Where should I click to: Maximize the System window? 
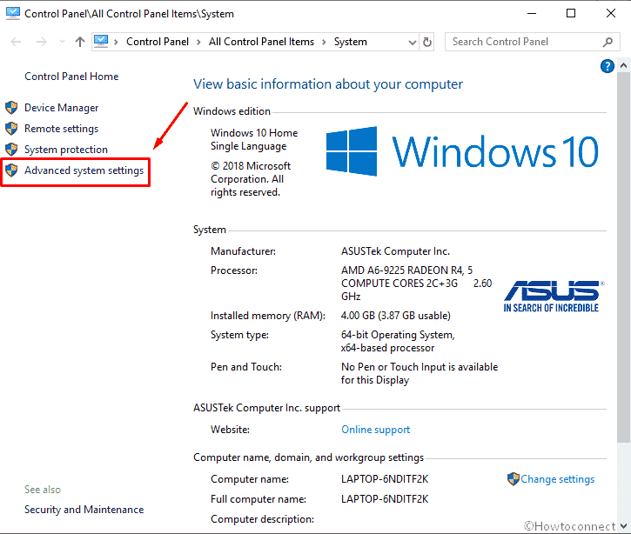coord(571,14)
